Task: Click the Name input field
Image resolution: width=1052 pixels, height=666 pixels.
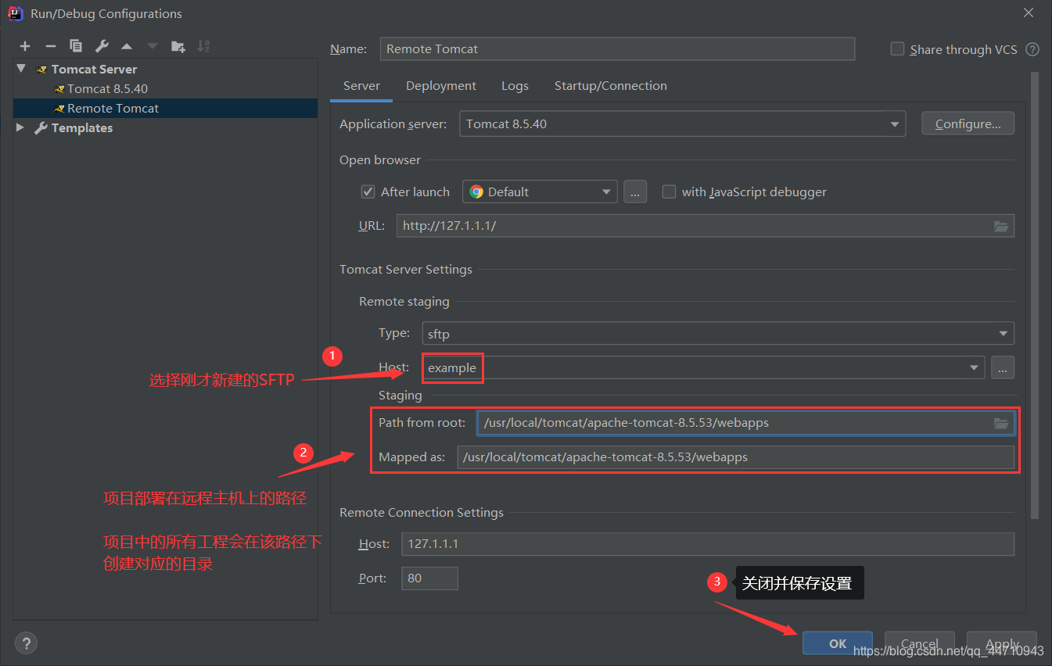Action: point(617,48)
